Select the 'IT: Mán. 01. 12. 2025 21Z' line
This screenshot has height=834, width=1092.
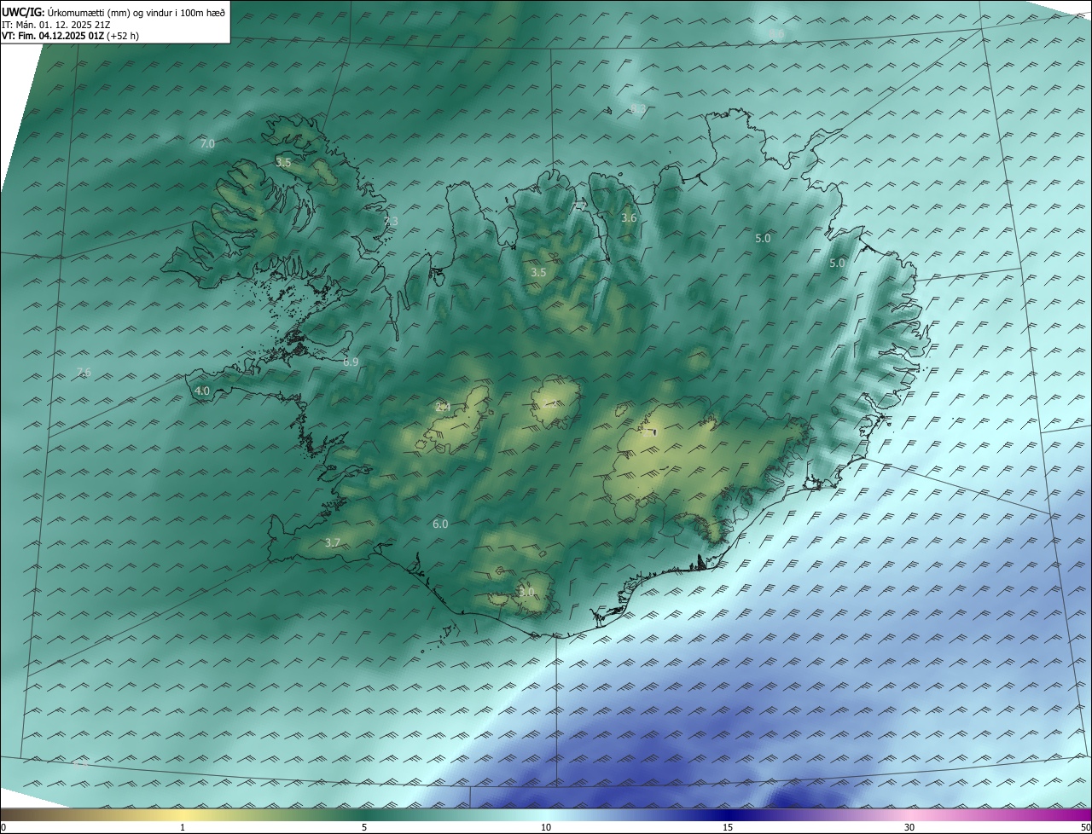pyautogui.click(x=55, y=25)
